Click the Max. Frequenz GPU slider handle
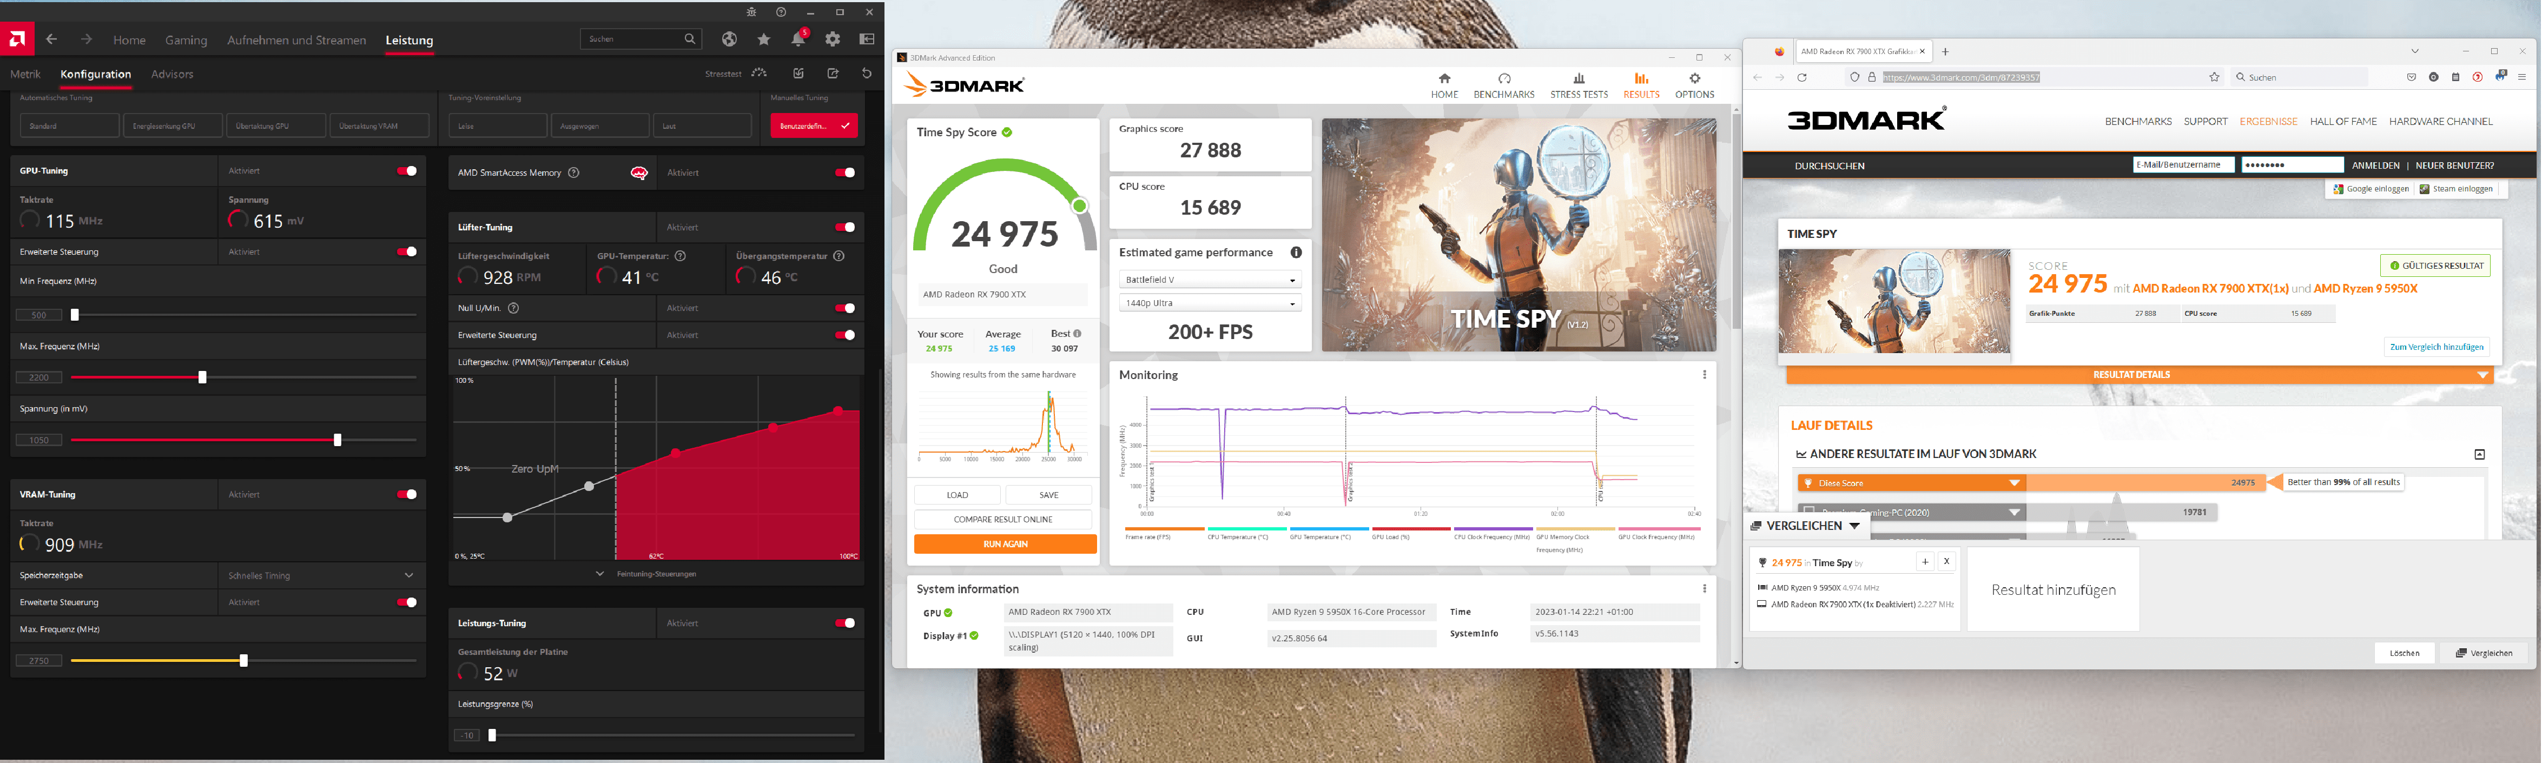Image resolution: width=2542 pixels, height=763 pixels. coord(202,377)
